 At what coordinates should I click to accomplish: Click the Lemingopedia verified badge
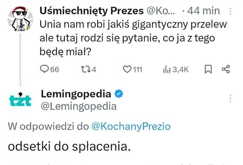pyautogui.click(x=119, y=94)
